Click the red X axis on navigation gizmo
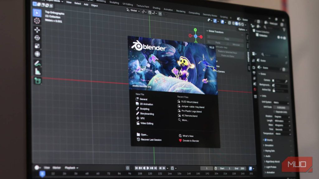Image resolution: width=319 pixels, height=179 pixels. [201, 37]
